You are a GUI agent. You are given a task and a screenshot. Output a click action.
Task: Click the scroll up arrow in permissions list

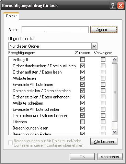tap(115, 60)
